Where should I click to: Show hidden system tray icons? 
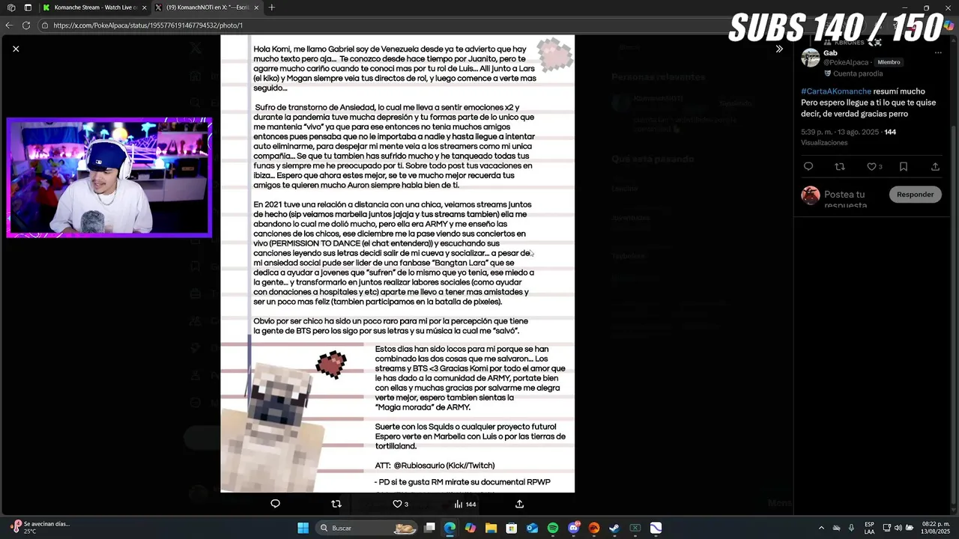pos(821,528)
